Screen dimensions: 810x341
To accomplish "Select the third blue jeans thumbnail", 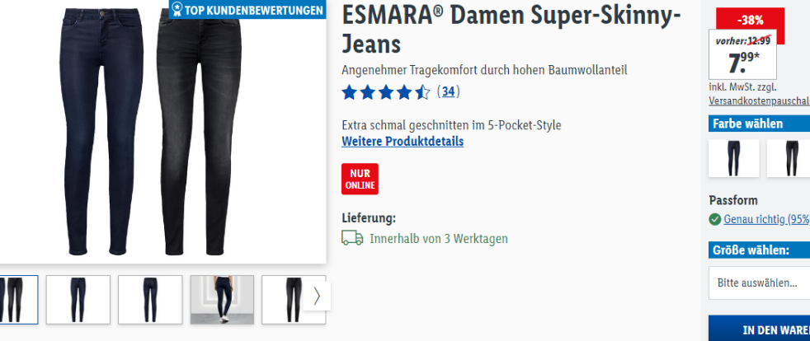I will pos(150,300).
